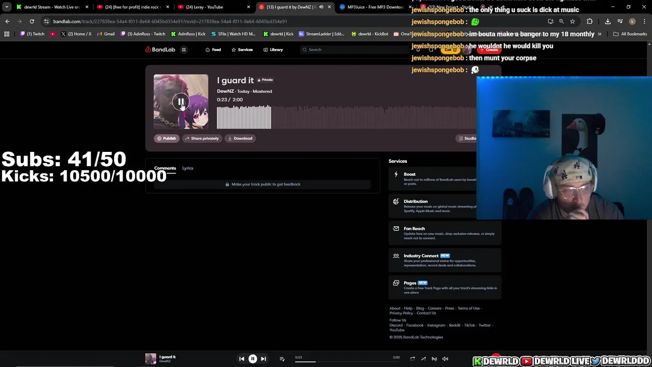Toggle repeat in the player bar
652x367 pixels.
pyautogui.click(x=413, y=359)
